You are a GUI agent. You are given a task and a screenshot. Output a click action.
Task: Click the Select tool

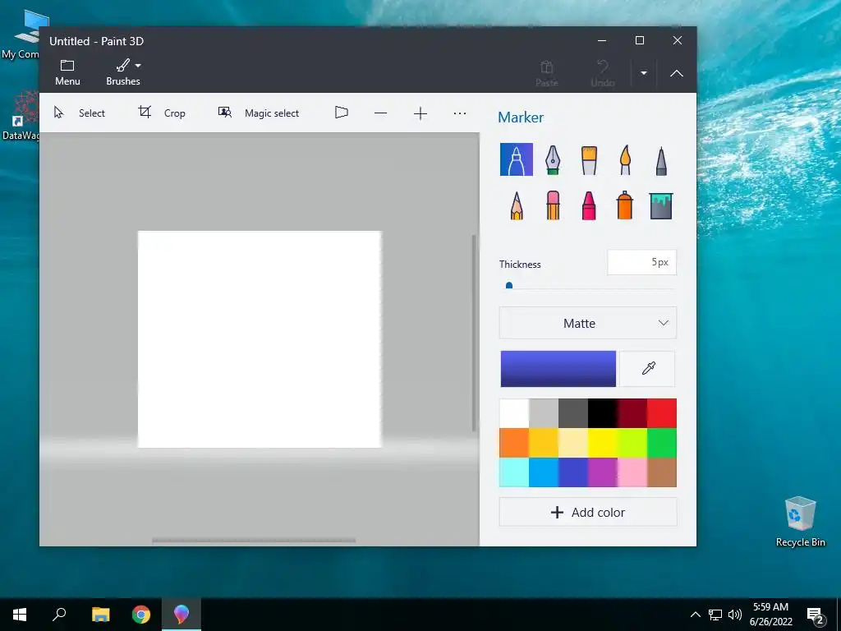point(80,113)
